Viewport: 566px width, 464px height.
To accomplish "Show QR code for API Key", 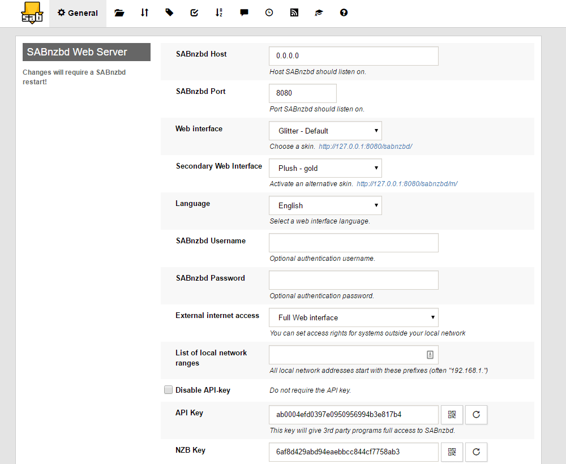I will point(452,415).
